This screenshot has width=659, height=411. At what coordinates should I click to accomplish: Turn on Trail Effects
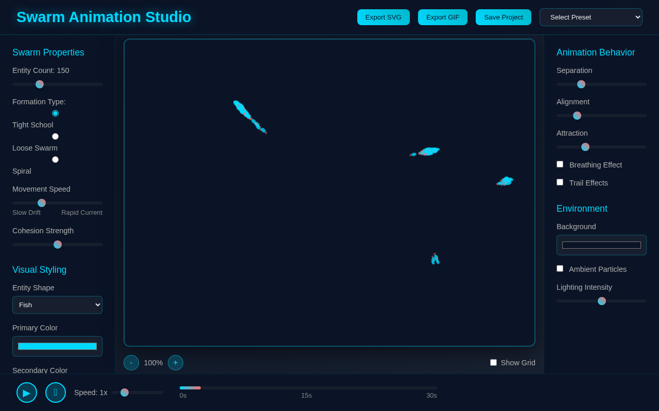pyautogui.click(x=560, y=182)
